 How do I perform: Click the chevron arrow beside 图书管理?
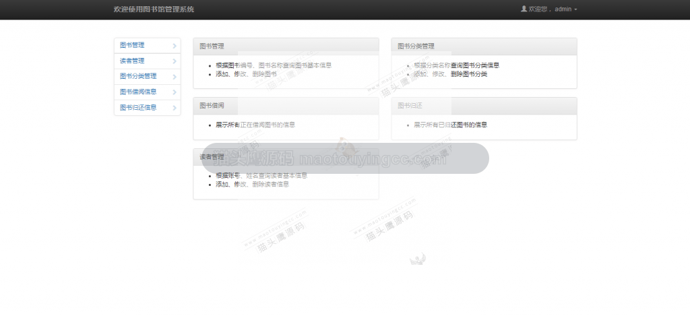(175, 46)
